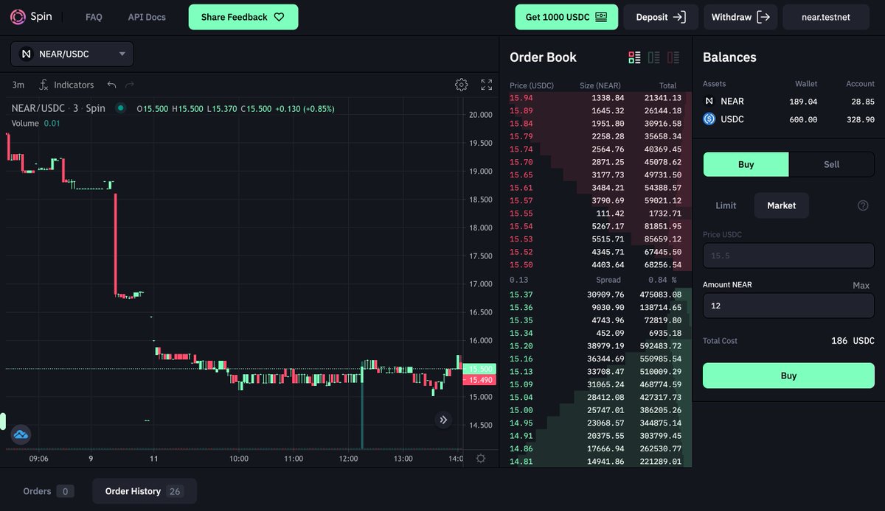Screen dimensions: 885x511
Task: Click NEAR logo in pair selector
Action: pyautogui.click(x=27, y=54)
